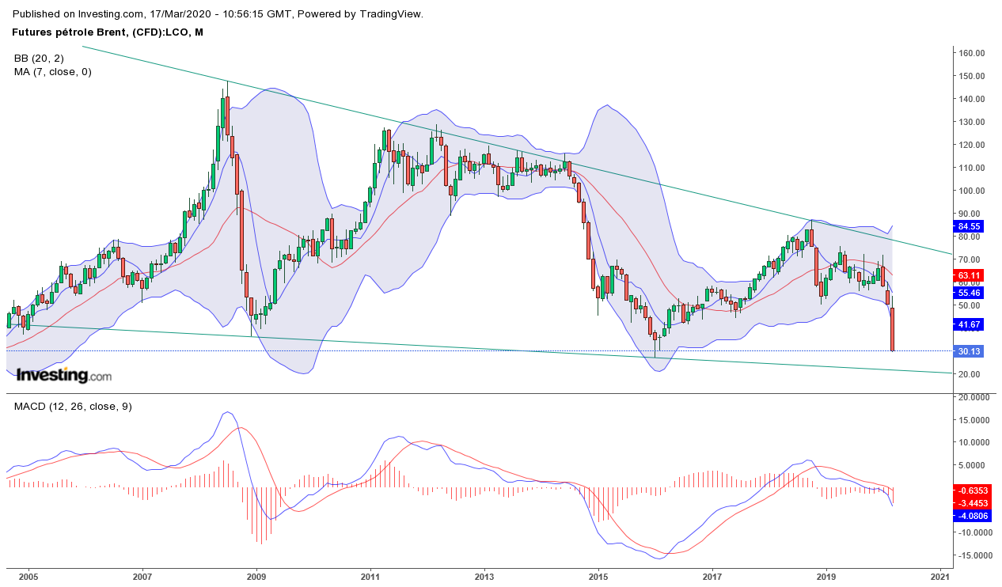This screenshot has width=1002, height=587.
Task: Click the 110.00 price axis label
Action: [971, 168]
